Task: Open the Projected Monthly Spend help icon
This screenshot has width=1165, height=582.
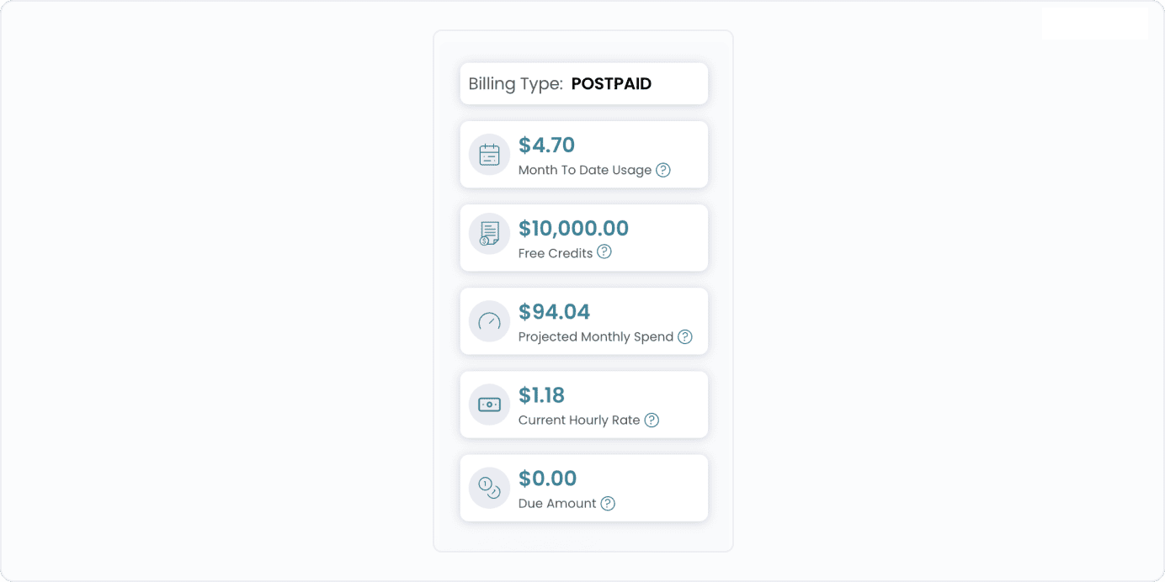Action: [x=685, y=336]
